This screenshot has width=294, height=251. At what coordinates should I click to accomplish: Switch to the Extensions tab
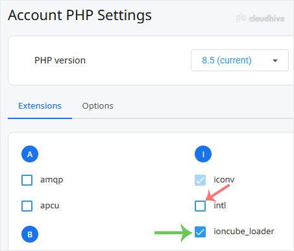40,106
